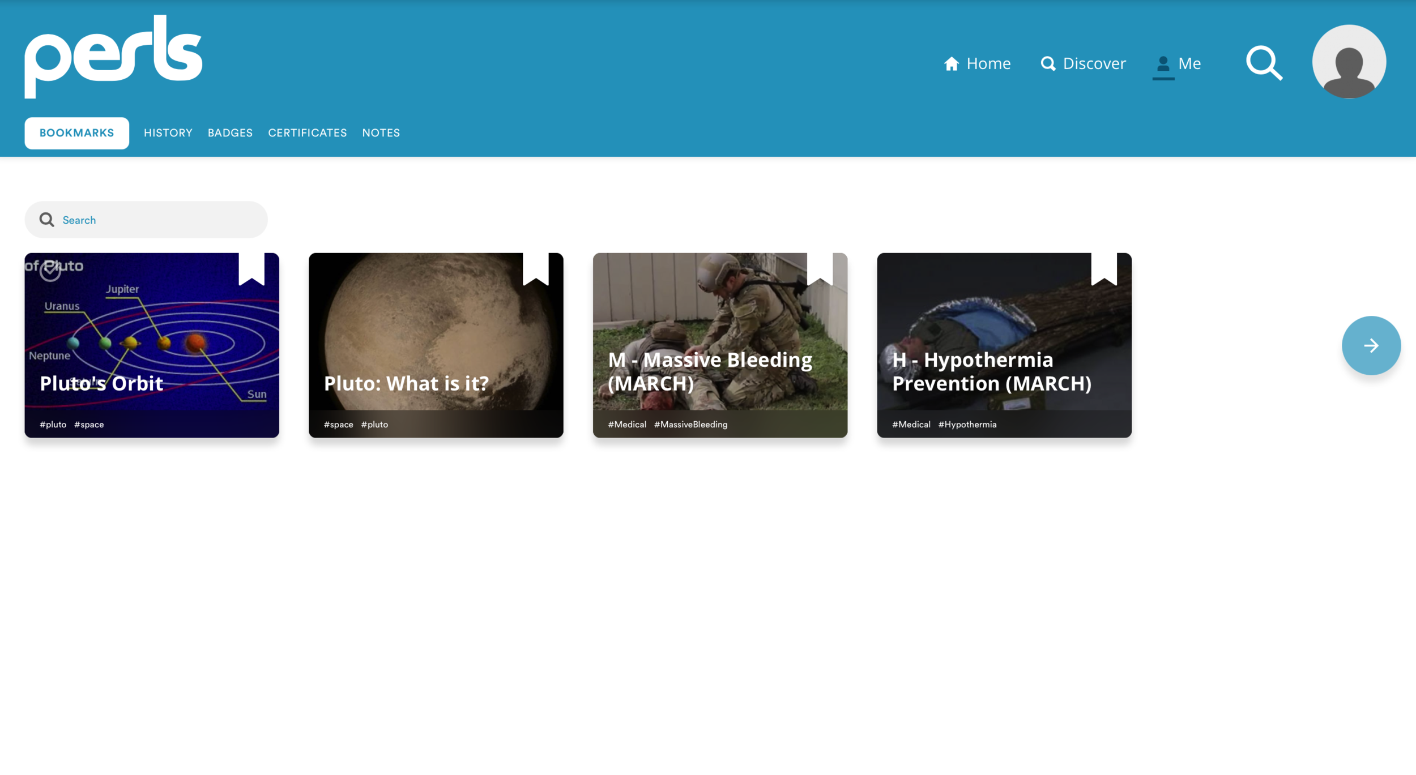Open the M - Massive Bleeding (MARCH) card
Image resolution: width=1416 pixels, height=775 pixels.
pos(720,345)
